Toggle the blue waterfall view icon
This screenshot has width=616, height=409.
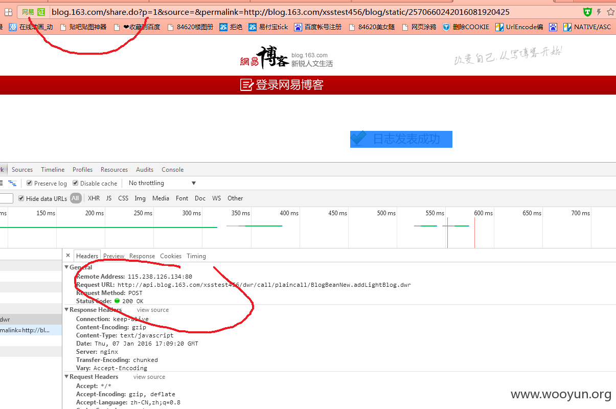tap(12, 183)
